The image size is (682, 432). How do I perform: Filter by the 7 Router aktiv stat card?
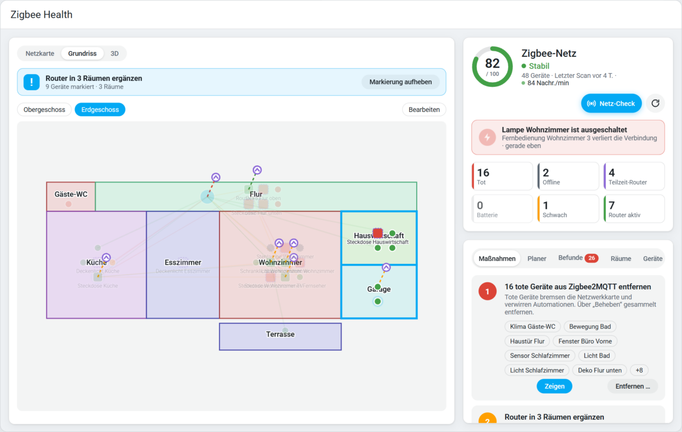[x=634, y=209]
